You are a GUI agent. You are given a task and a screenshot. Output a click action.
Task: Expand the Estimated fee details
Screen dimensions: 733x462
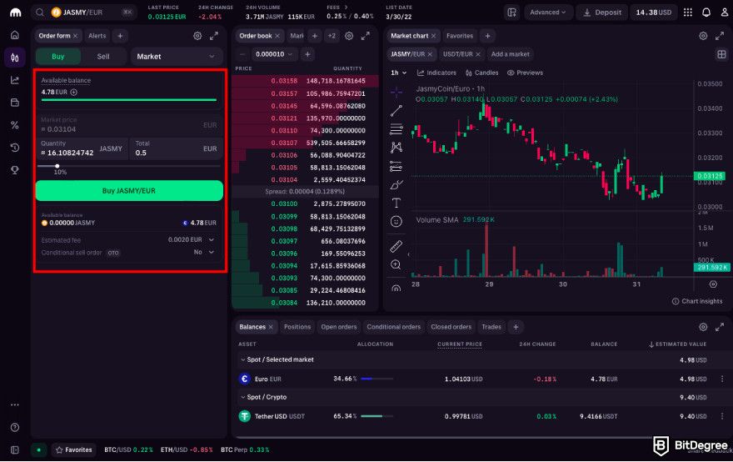(212, 239)
